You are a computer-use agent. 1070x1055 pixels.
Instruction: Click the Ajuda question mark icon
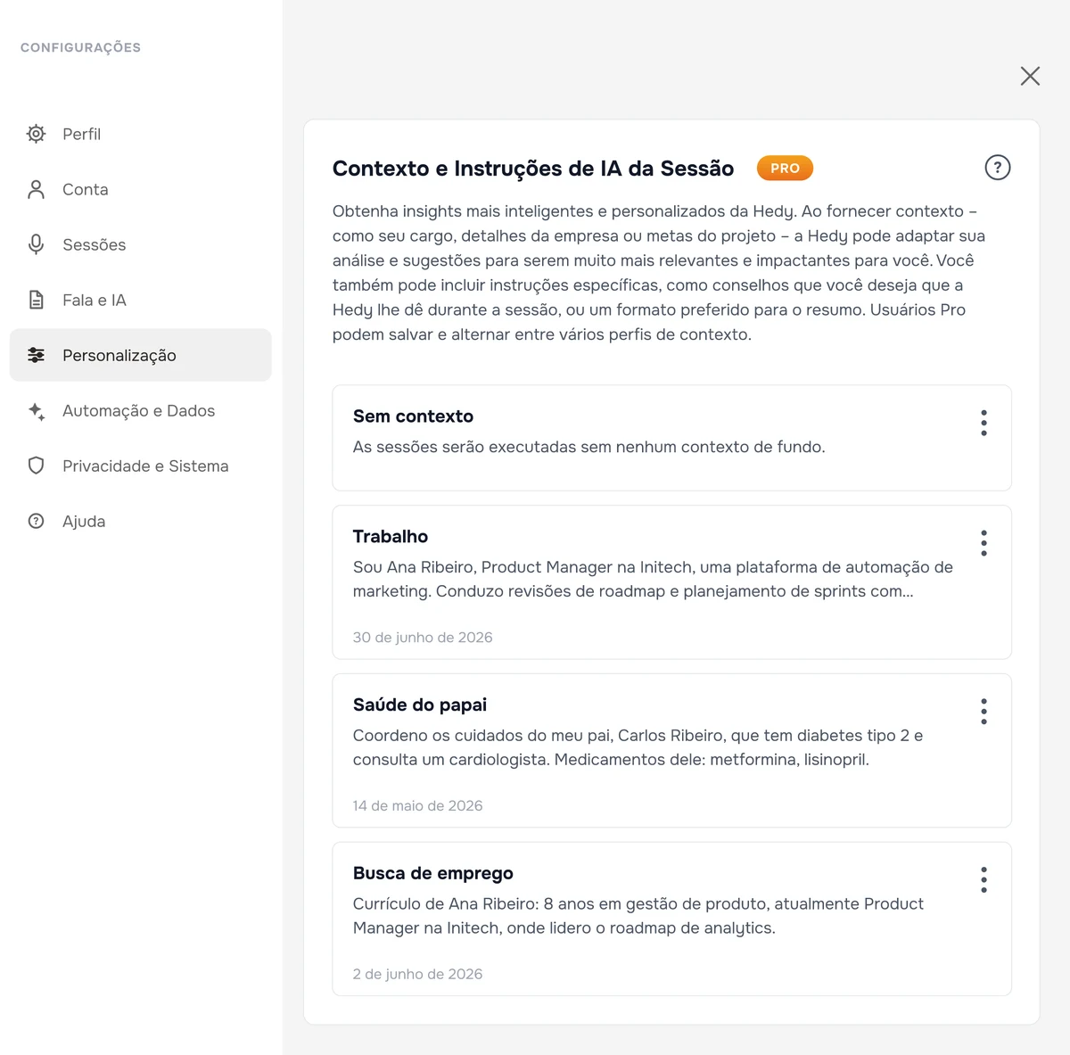(x=36, y=521)
